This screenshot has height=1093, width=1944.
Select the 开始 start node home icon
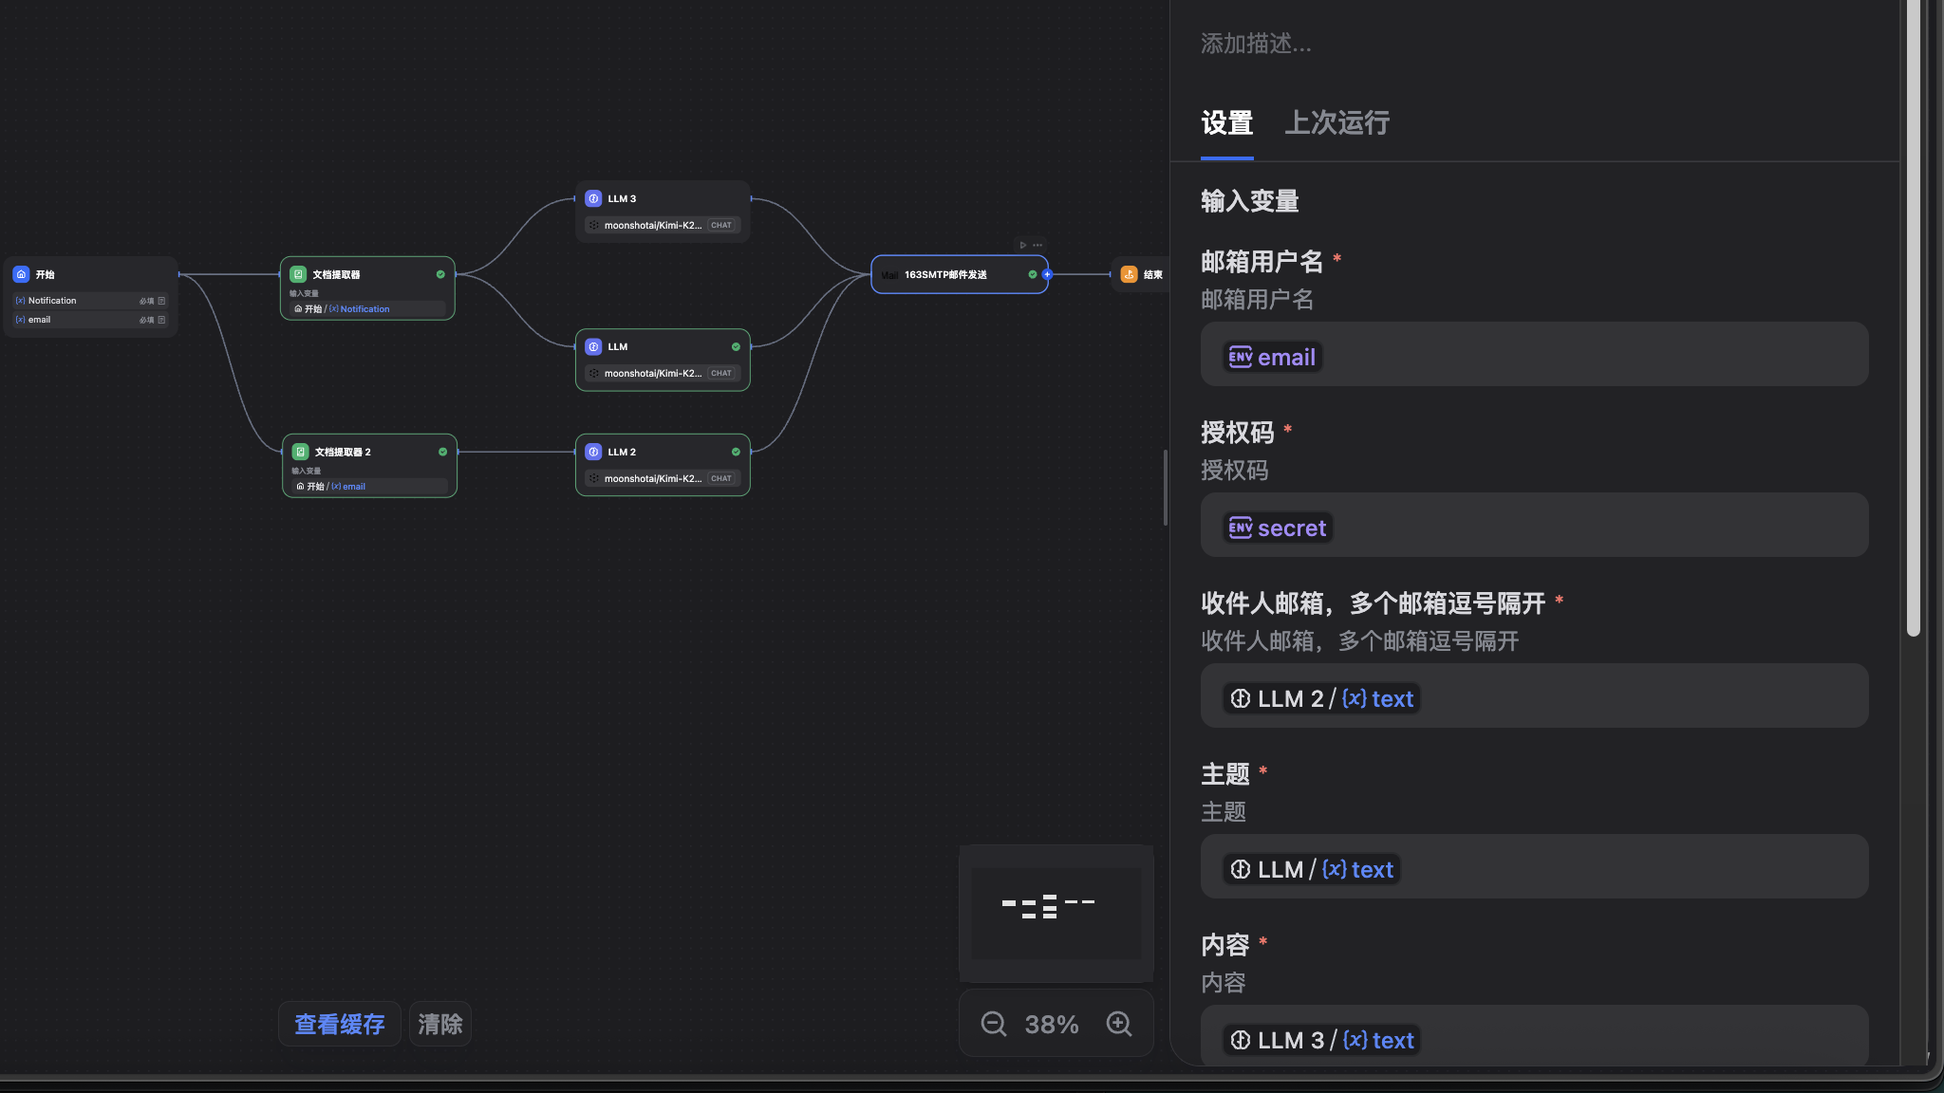pyautogui.click(x=21, y=274)
